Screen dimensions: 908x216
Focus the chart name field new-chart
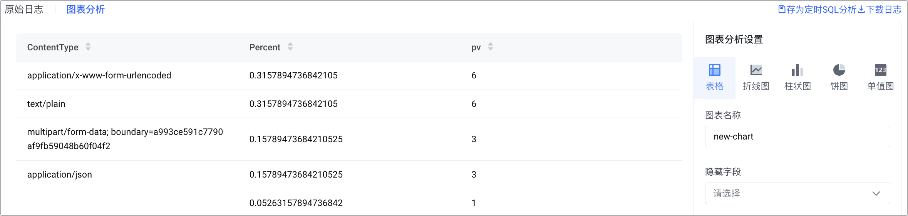(797, 136)
